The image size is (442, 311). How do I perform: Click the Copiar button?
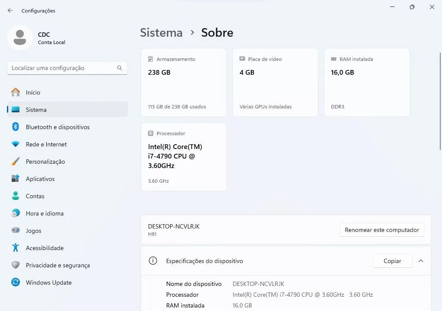point(392,261)
